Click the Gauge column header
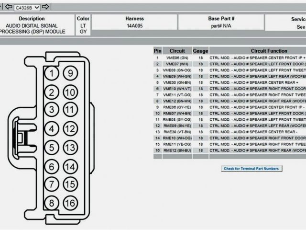306x230 pixels. pyautogui.click(x=200, y=51)
